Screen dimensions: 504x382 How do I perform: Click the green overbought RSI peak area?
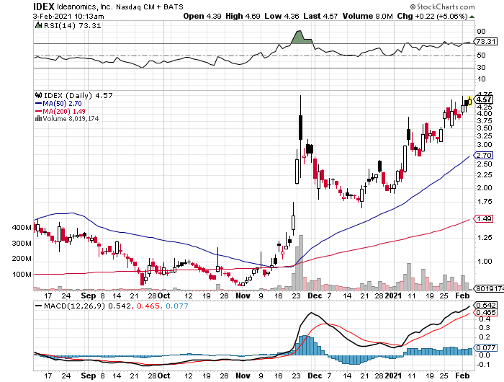301,37
